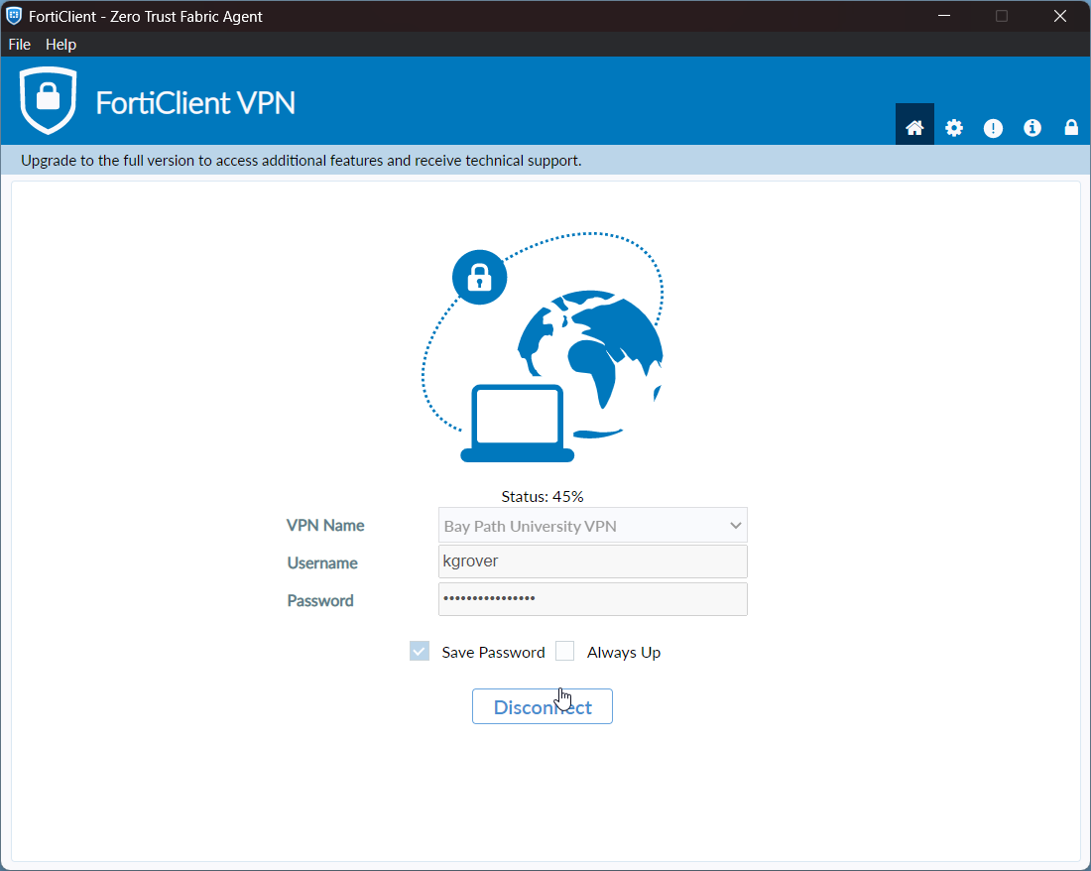1091x871 pixels.
Task: Click the FortiClient title bar app icon
Action: click(14, 16)
